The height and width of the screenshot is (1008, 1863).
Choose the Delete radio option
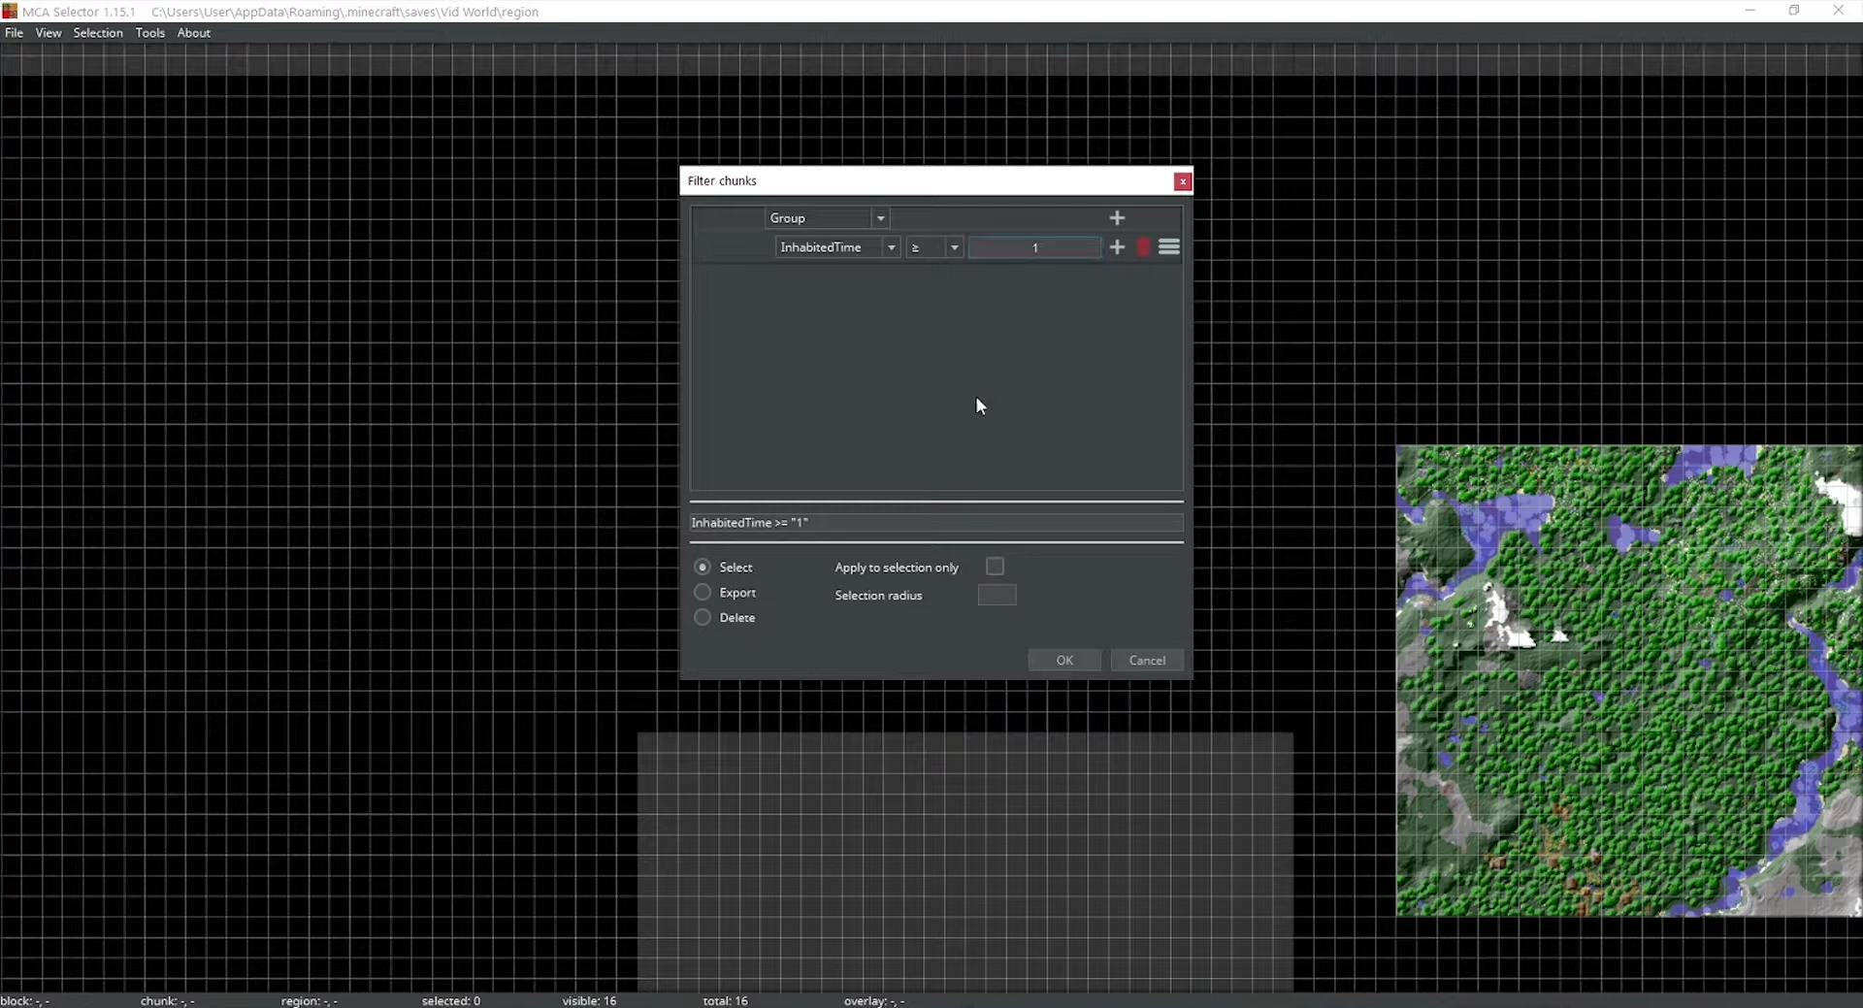coord(703,618)
